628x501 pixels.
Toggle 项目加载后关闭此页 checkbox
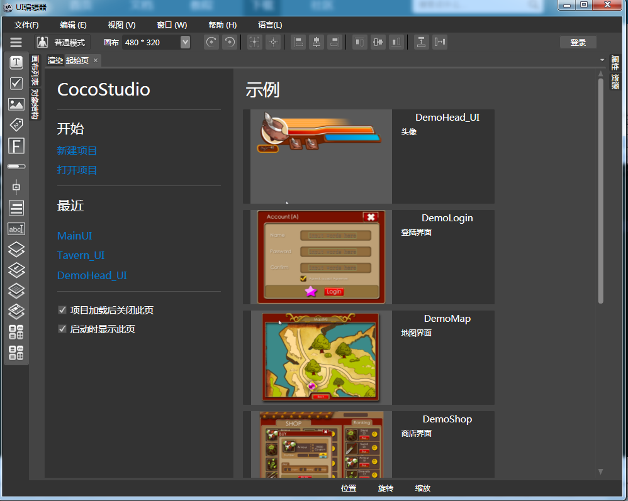click(x=62, y=310)
